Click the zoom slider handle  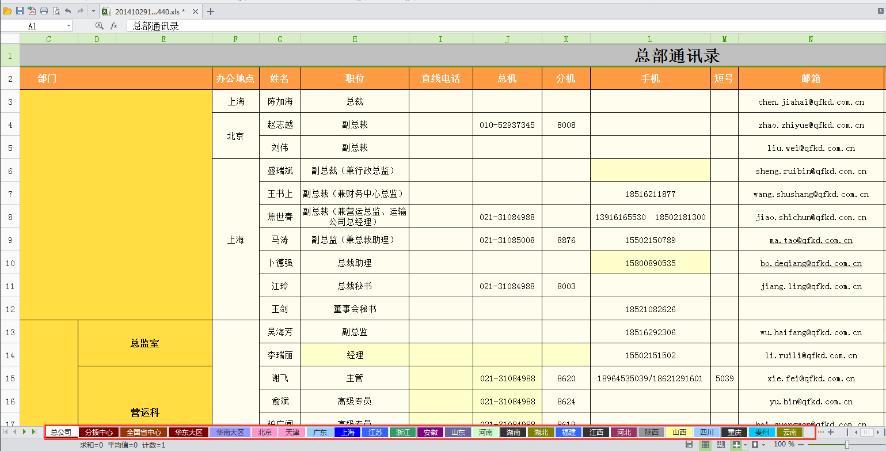(x=847, y=445)
